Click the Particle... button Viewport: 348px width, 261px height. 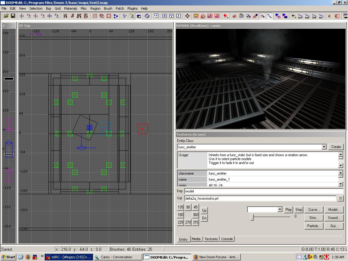pyautogui.click(x=314, y=226)
